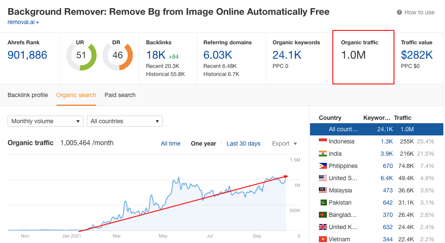This screenshot has width=445, height=243.
Task: Open Bangladesh keyword count 370
Action: [388, 215]
